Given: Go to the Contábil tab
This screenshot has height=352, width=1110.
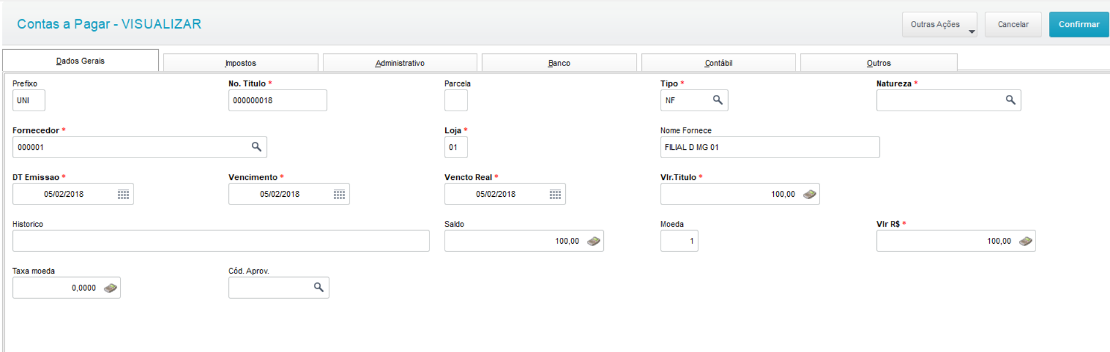Looking at the screenshot, I should click(718, 63).
